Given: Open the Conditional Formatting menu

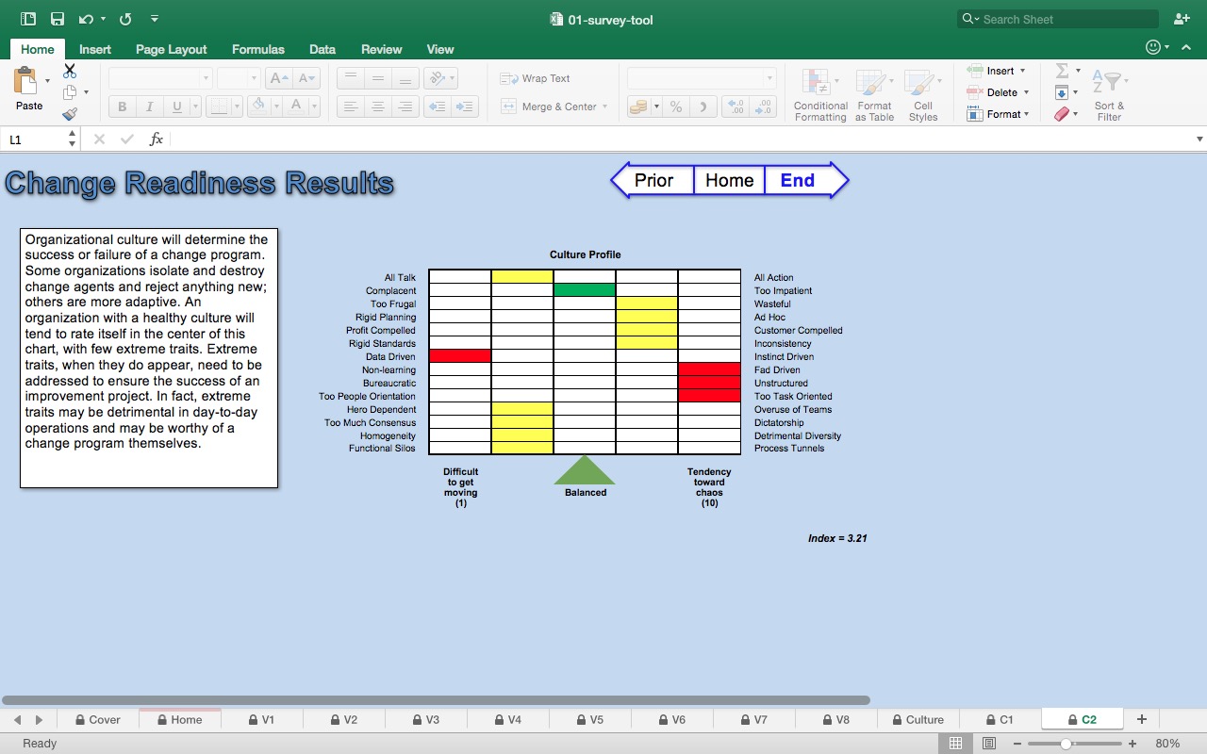Looking at the screenshot, I should tap(819, 92).
